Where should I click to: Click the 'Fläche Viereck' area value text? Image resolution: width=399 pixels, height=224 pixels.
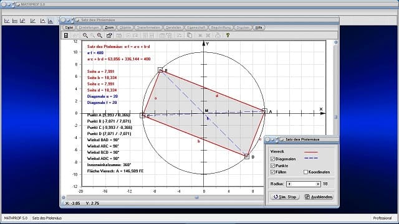115,171
